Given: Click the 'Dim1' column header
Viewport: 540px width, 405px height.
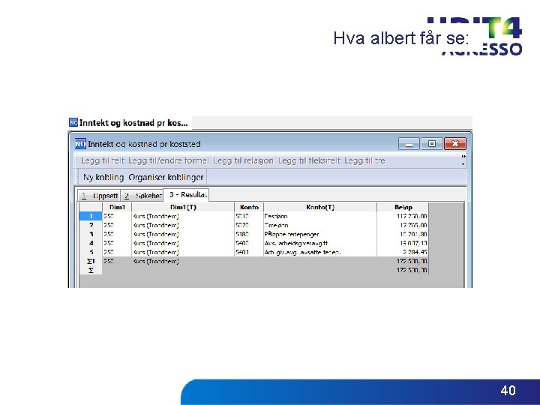Looking at the screenshot, I should coord(117,207).
